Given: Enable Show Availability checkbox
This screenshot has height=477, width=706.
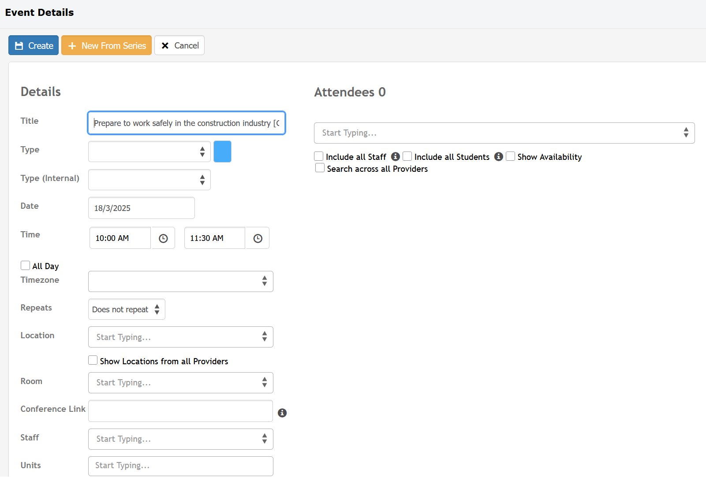Looking at the screenshot, I should click(x=511, y=156).
